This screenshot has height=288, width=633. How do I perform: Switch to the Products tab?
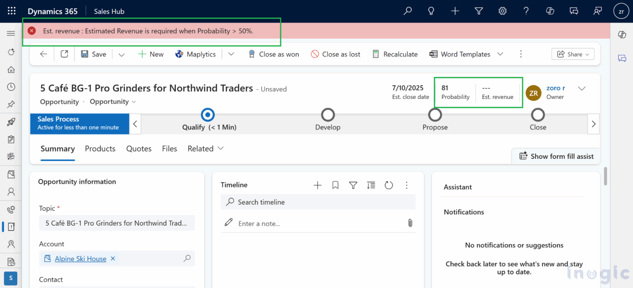click(100, 149)
